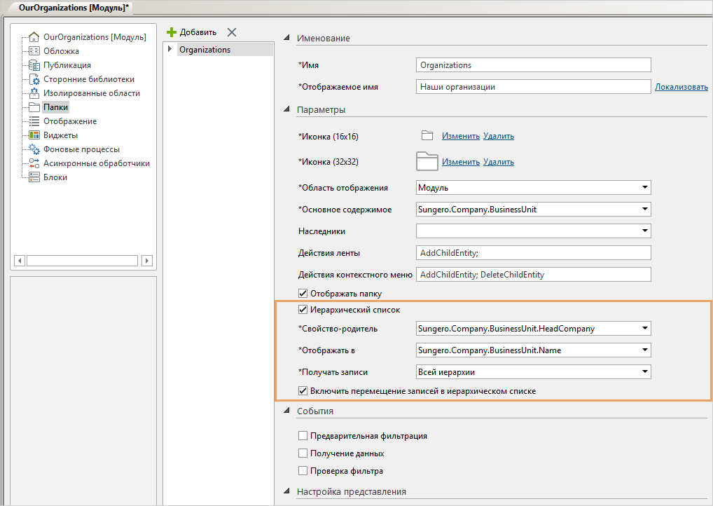Click the Действия ленты input field

(534, 253)
